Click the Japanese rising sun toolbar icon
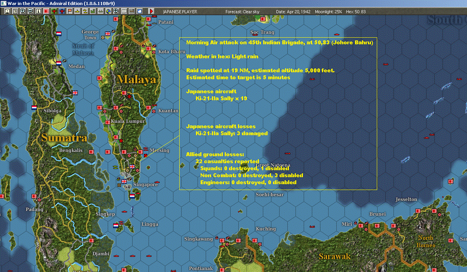This screenshot has height=272, width=467. pyautogui.click(x=46, y=12)
